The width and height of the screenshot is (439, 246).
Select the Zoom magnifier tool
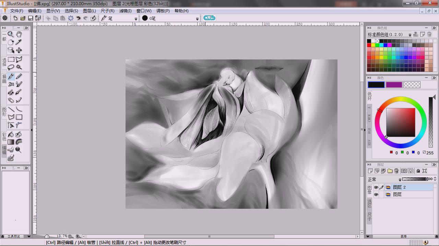tap(11, 34)
